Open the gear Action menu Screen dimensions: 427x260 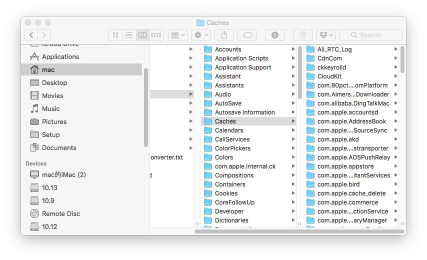[x=201, y=35]
